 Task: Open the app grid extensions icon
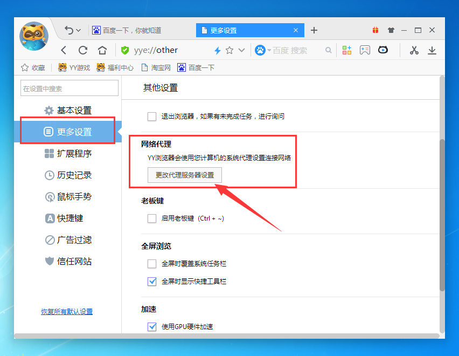pyautogui.click(x=346, y=50)
